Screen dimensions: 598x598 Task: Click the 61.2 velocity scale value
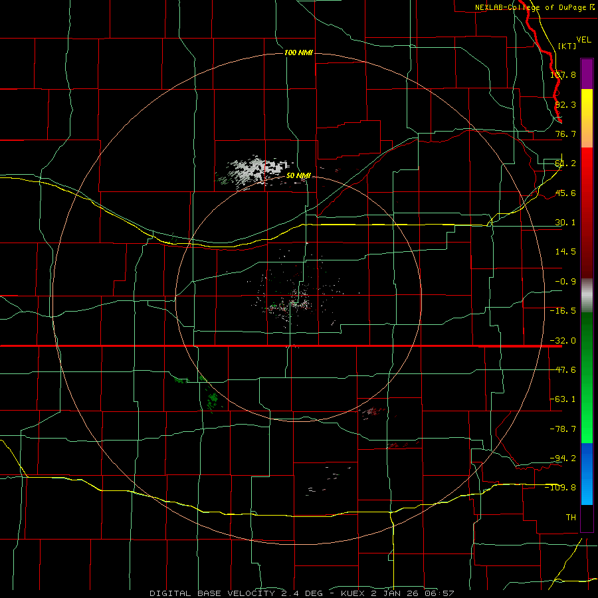[565, 163]
